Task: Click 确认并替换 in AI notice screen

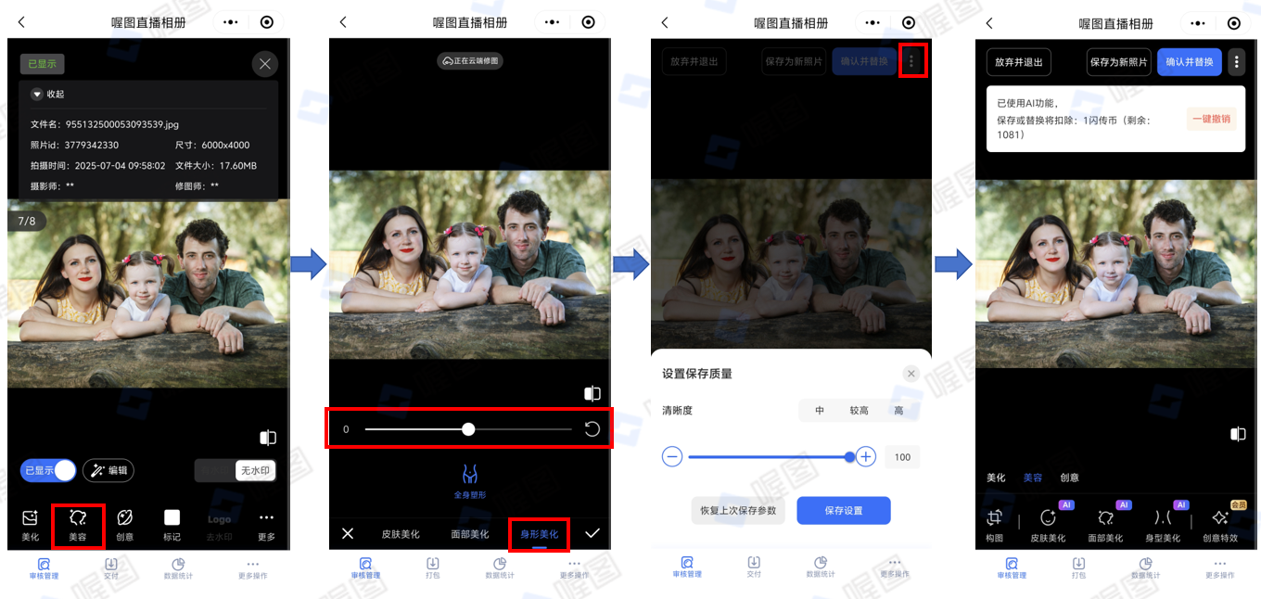Action: [1190, 62]
